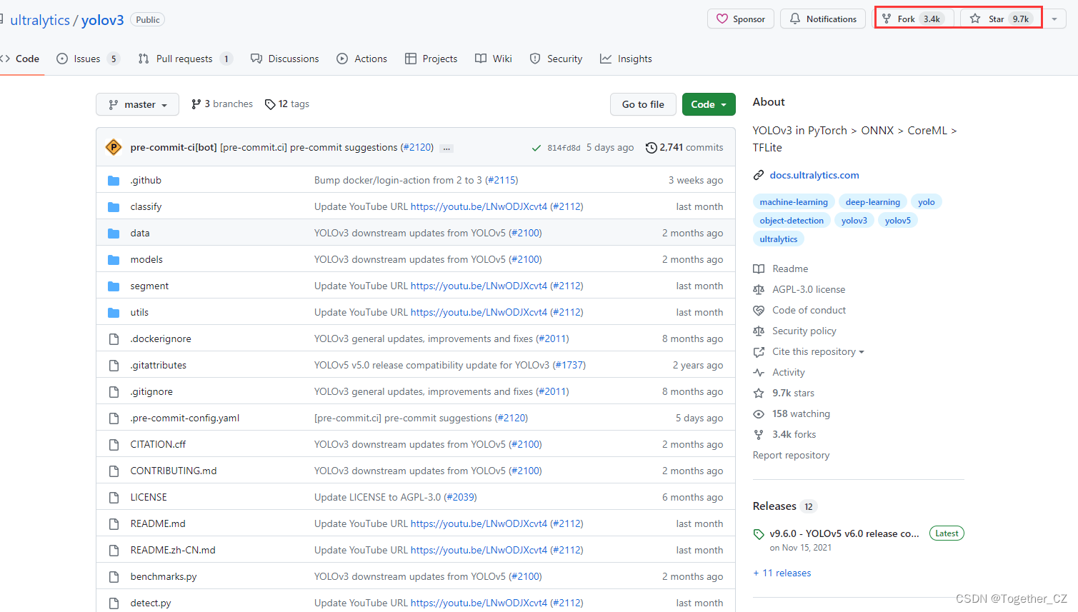Screen dimensions: 1078x612
Task: Open the Code tab
Action: 20,59
